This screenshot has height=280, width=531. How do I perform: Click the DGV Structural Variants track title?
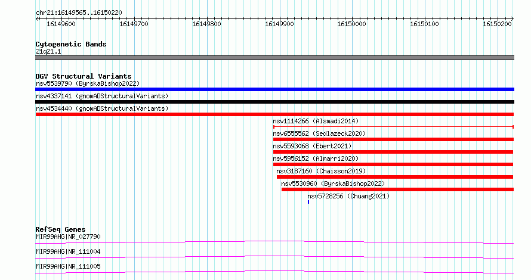click(x=84, y=76)
